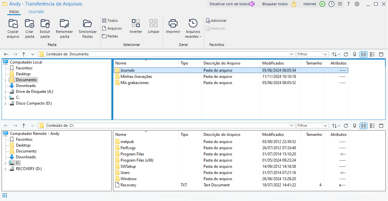The image size is (388, 201).
Task: Open the local Filtrar dropdown
Action: (x=325, y=54)
